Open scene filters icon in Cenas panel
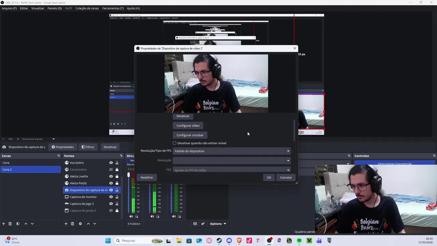Screen dimensions: 437x246 18,224
